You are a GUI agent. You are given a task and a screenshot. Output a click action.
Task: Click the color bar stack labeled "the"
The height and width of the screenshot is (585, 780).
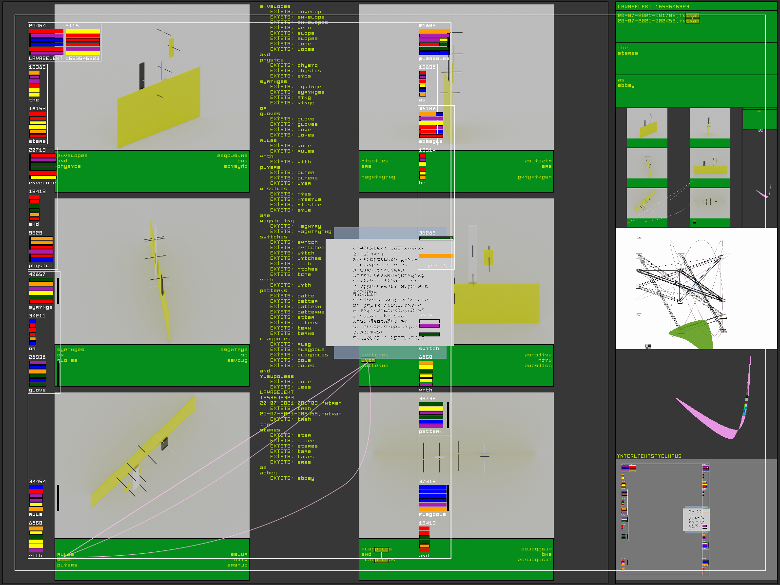point(34,83)
